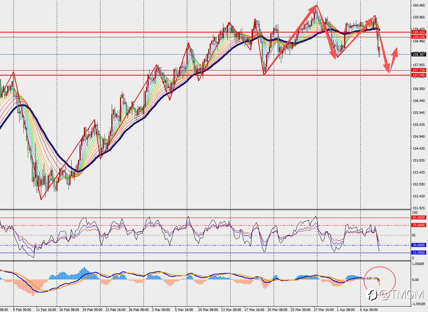Image resolution: width=428 pixels, height=312 pixels.
Task: Click the 158.960 value on price axis
Action: click(x=419, y=41)
